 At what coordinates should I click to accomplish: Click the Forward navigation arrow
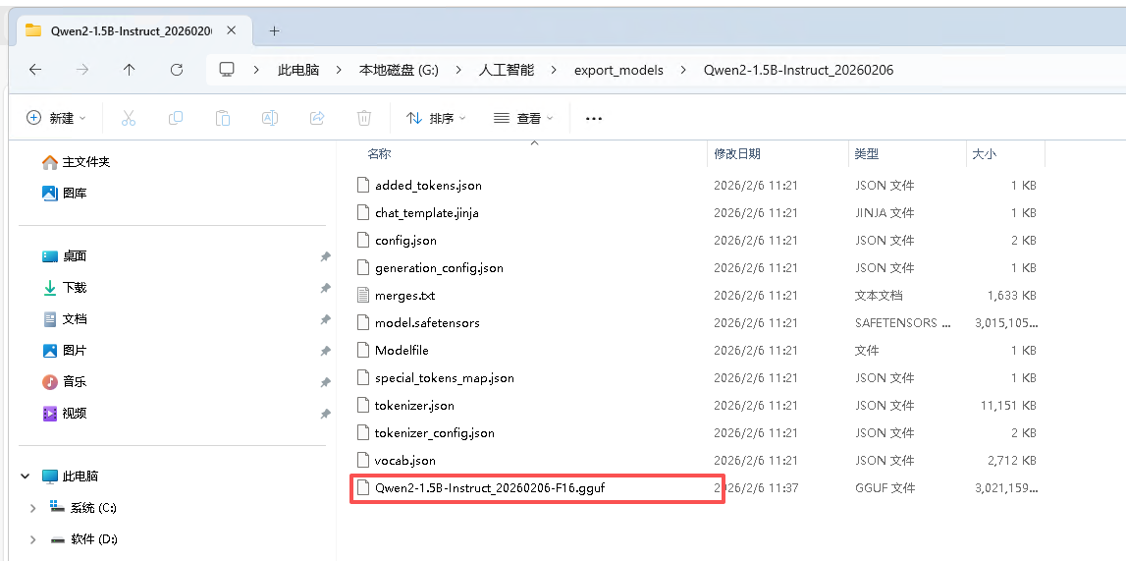pyautogui.click(x=82, y=70)
